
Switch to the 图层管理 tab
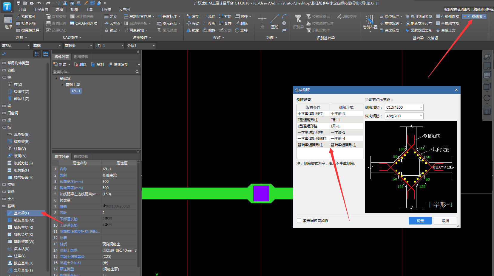tap(81, 157)
